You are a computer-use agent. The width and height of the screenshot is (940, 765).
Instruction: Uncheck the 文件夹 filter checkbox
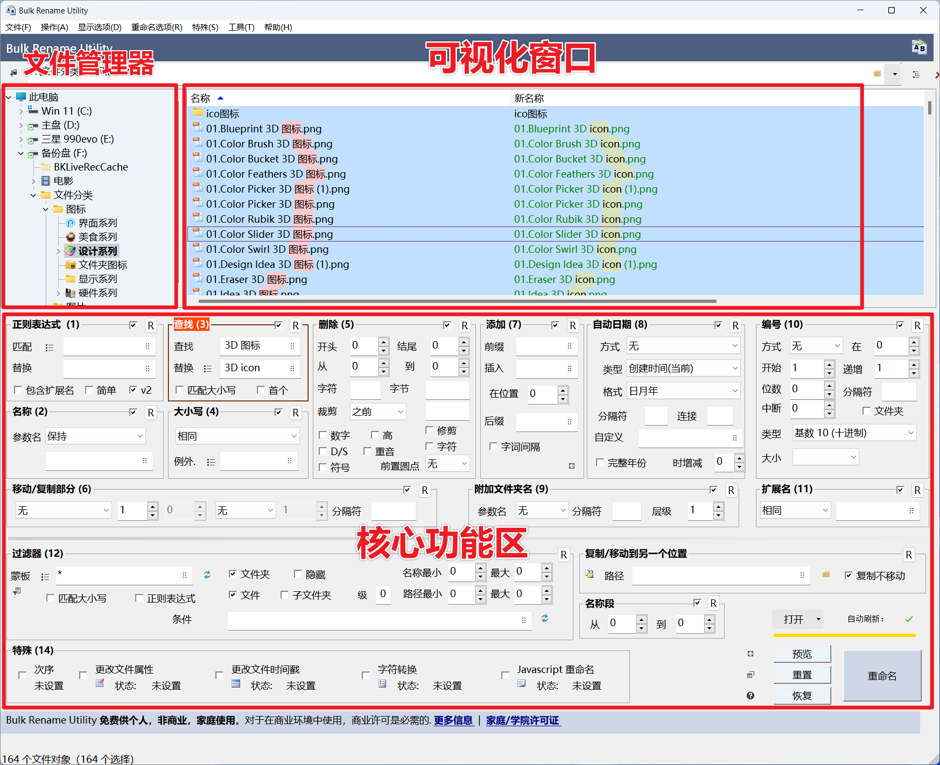pyautogui.click(x=233, y=573)
